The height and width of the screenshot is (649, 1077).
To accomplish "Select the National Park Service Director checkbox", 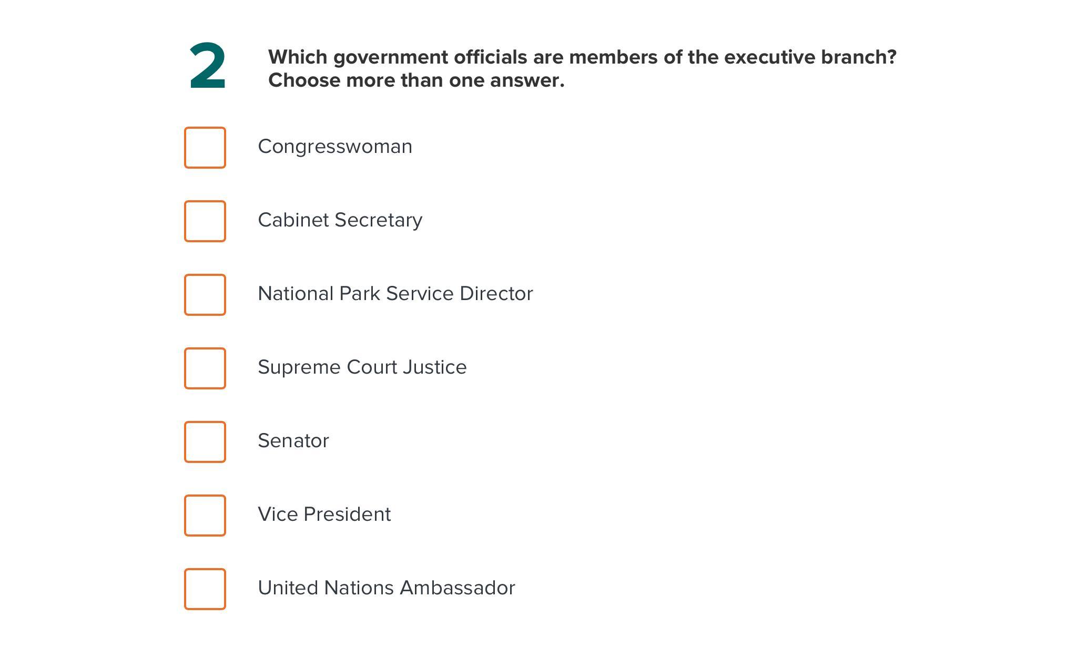I will point(205,295).
